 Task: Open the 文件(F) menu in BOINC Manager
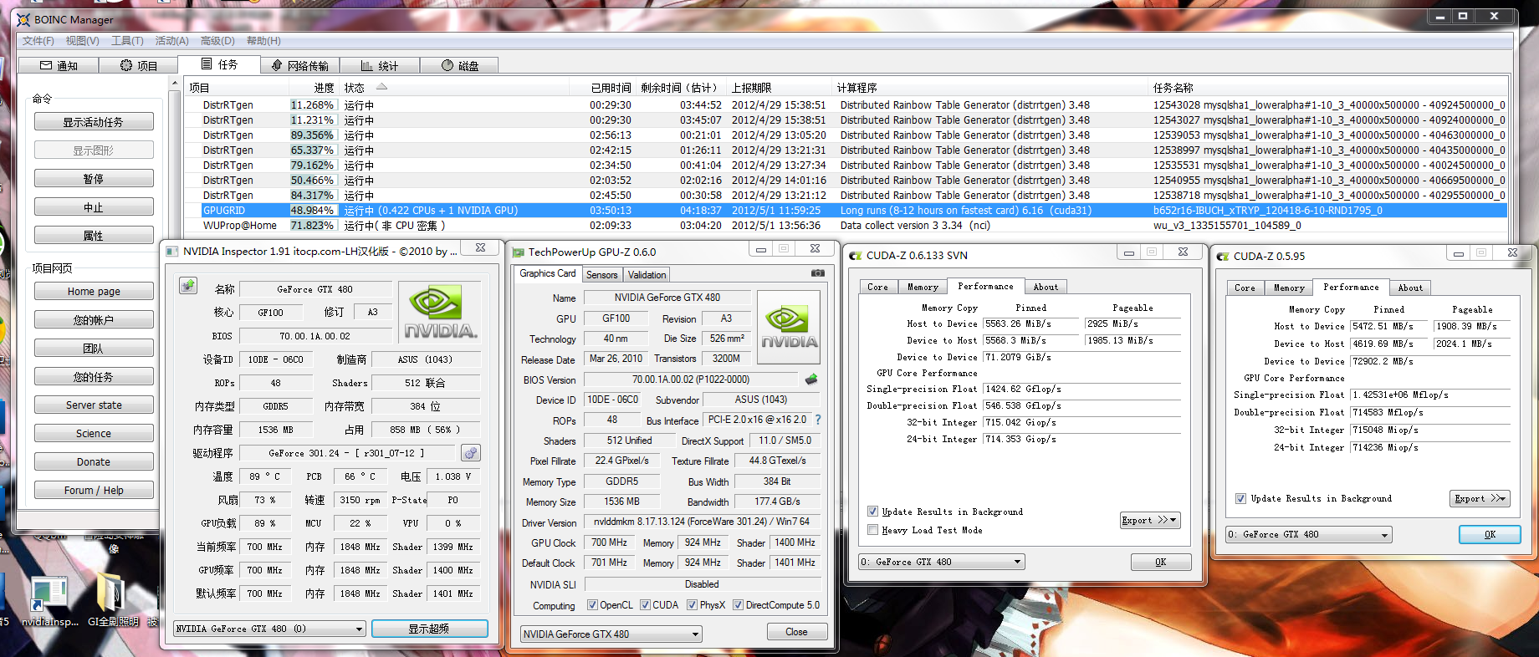(x=38, y=41)
